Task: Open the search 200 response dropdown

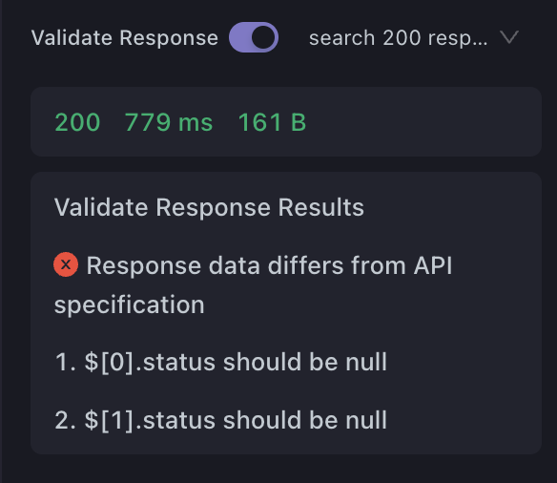Action: point(414,37)
